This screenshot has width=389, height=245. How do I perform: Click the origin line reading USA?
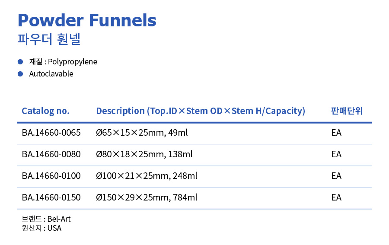tap(41, 228)
